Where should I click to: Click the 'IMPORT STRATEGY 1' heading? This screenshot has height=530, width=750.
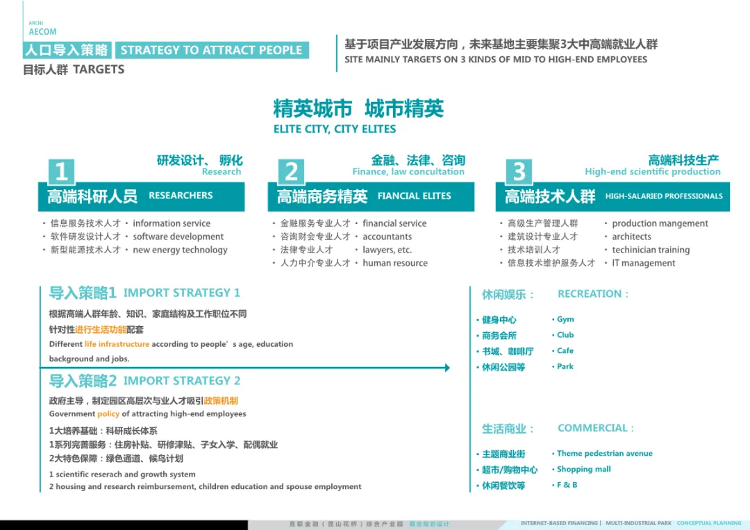[182, 293]
